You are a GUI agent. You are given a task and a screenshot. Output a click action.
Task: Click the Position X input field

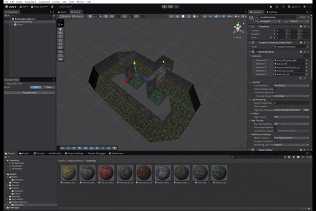[280, 30]
